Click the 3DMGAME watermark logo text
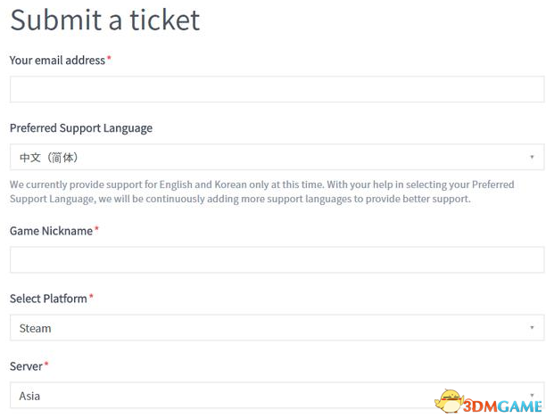This screenshot has width=546, height=418. point(503,406)
